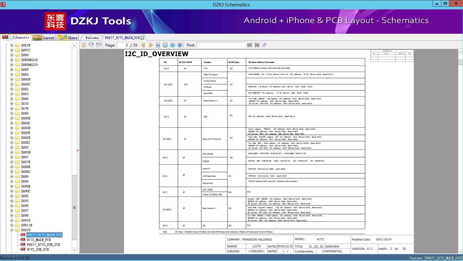Click the X692 folder icon
The height and width of the screenshot is (261, 463).
(x=17, y=196)
